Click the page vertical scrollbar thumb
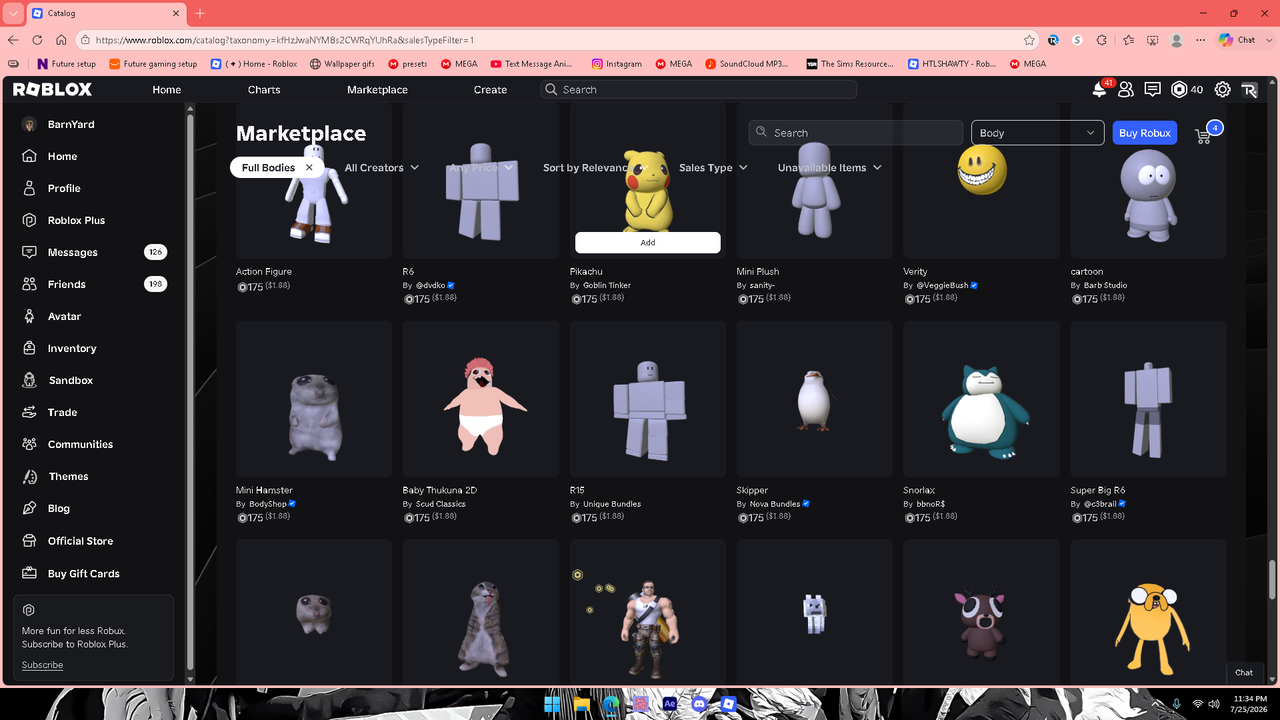The width and height of the screenshot is (1280, 720). click(1272, 579)
